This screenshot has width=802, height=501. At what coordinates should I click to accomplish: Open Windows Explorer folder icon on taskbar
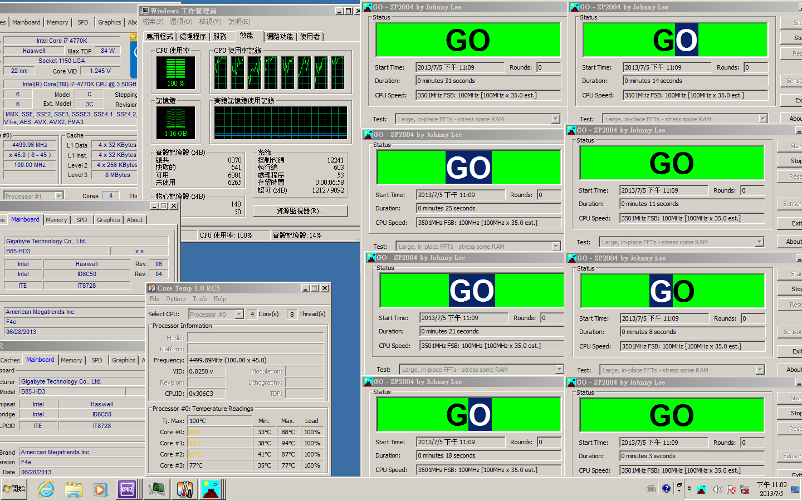pyautogui.click(x=73, y=489)
